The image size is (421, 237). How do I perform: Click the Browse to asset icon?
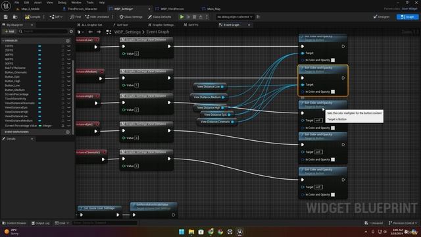click(x=15, y=17)
